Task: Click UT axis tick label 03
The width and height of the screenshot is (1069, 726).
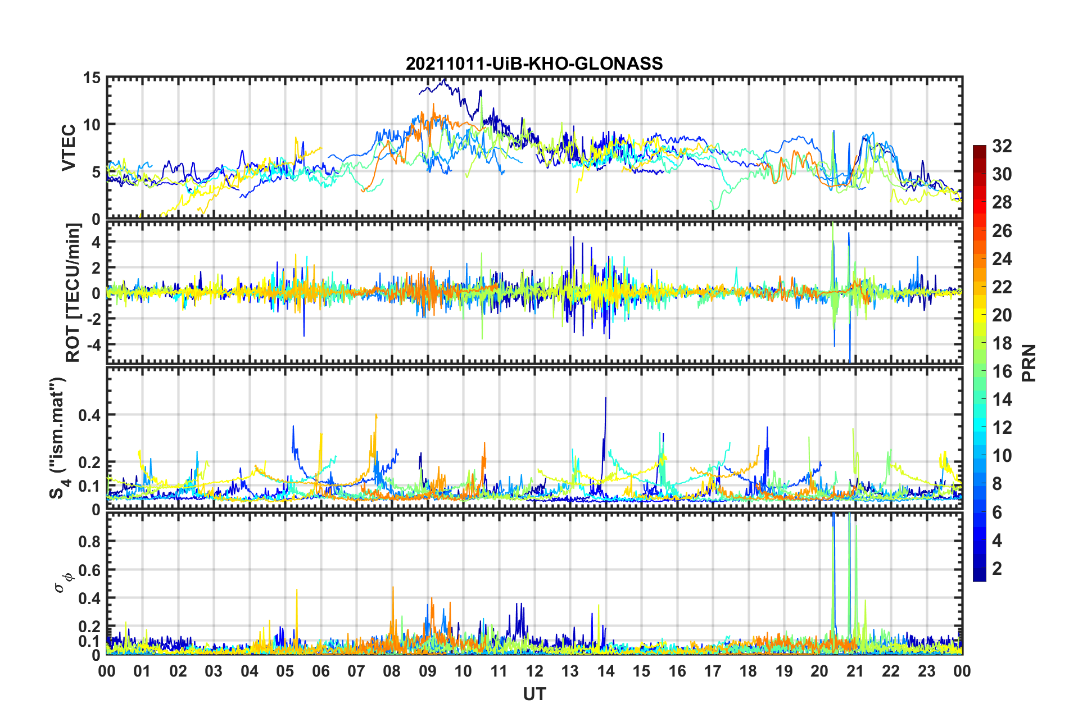Action: pos(214,671)
